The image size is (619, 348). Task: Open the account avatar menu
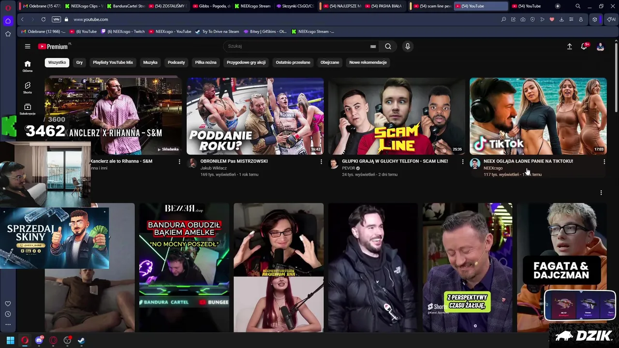point(600,46)
